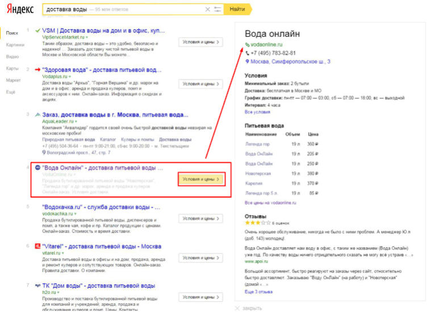This screenshot has height=312, width=431.
Task: Expand dropdown arrow next to vodokachka.ru
Action: [76, 214]
